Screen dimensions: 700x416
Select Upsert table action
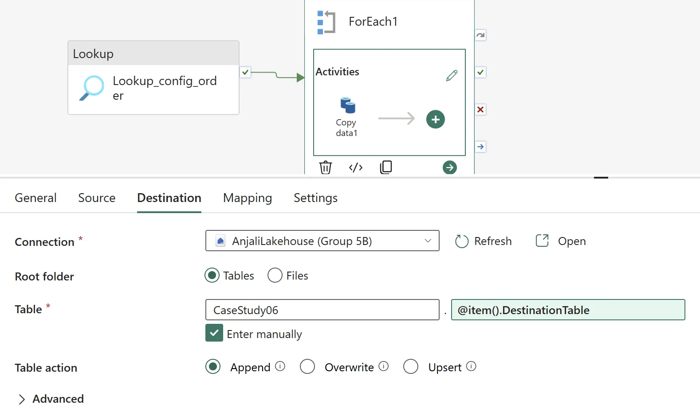coord(411,366)
